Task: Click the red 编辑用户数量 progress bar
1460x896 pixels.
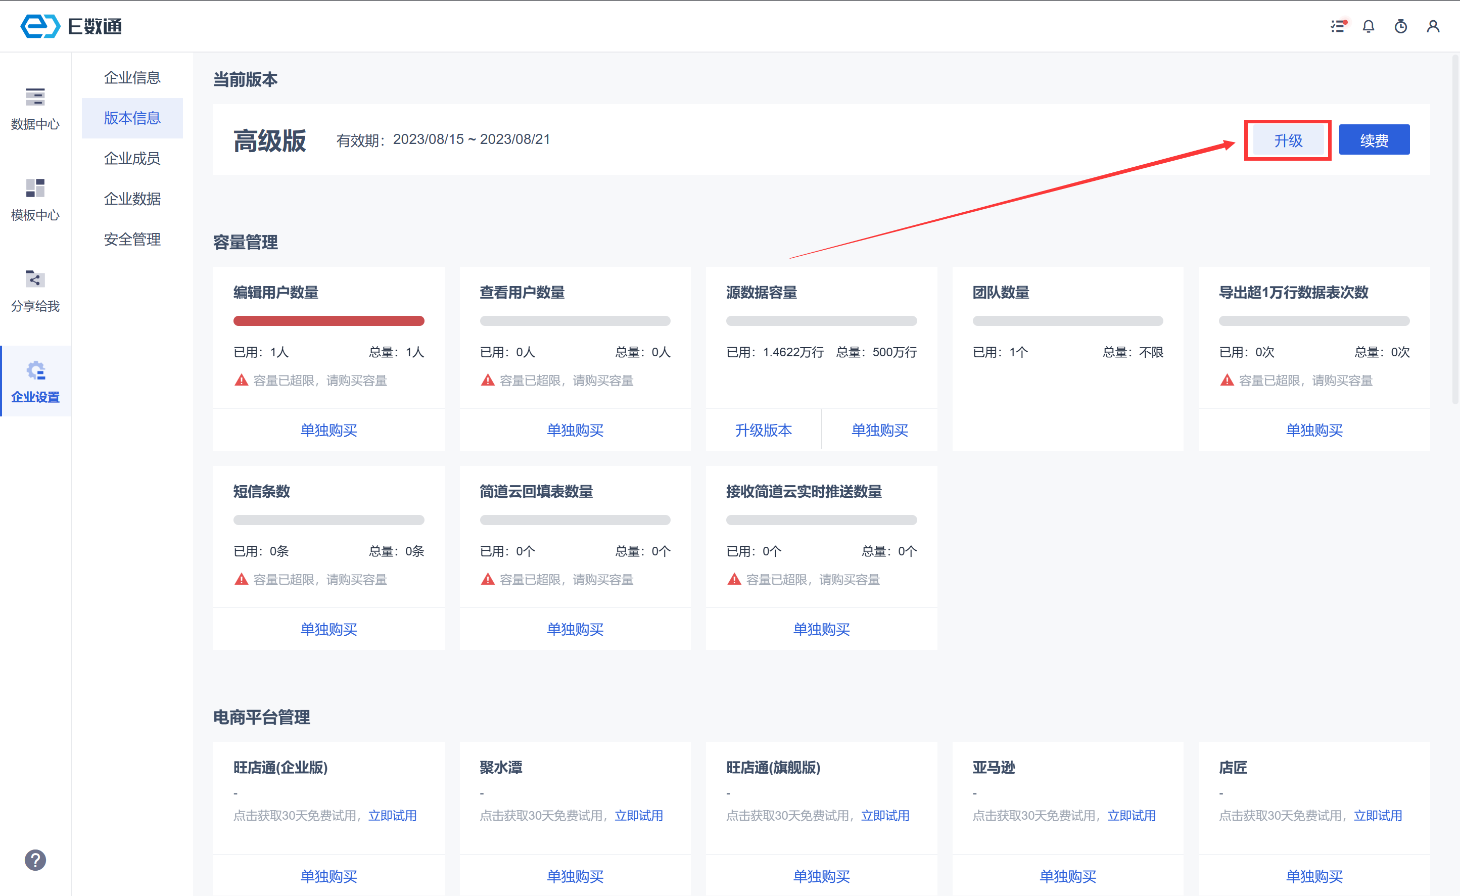Action: click(x=328, y=321)
